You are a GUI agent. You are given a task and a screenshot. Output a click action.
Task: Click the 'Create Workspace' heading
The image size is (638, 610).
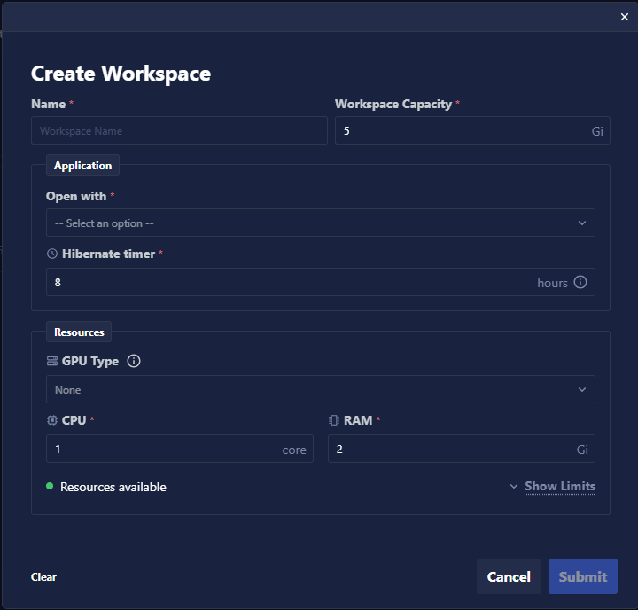tap(121, 74)
